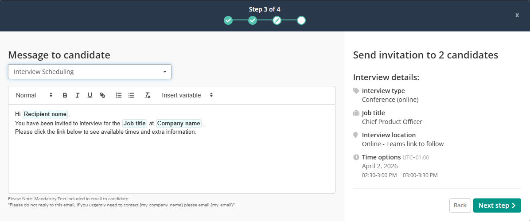Image resolution: width=530 pixels, height=221 pixels.
Task: Expand the Normal text style dropdown
Action: (34, 95)
